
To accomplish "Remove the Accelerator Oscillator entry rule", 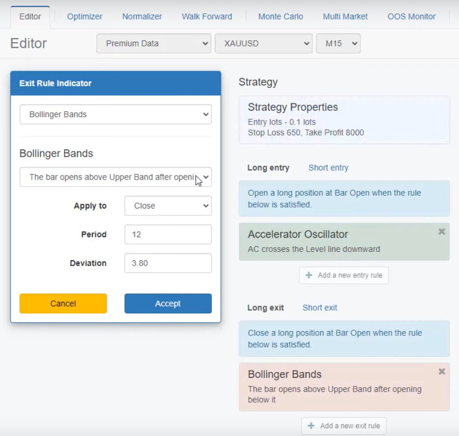I will point(441,231).
